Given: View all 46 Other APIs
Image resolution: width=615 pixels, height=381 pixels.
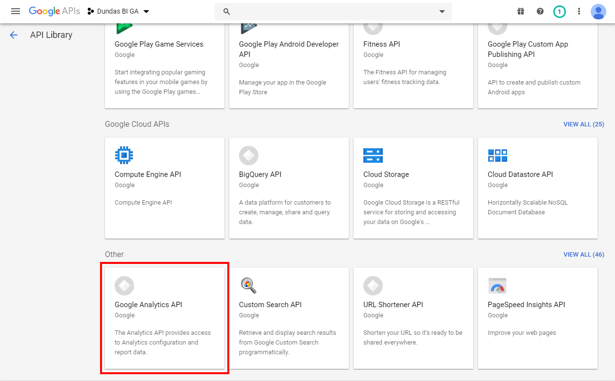Looking at the screenshot, I should (x=583, y=255).
